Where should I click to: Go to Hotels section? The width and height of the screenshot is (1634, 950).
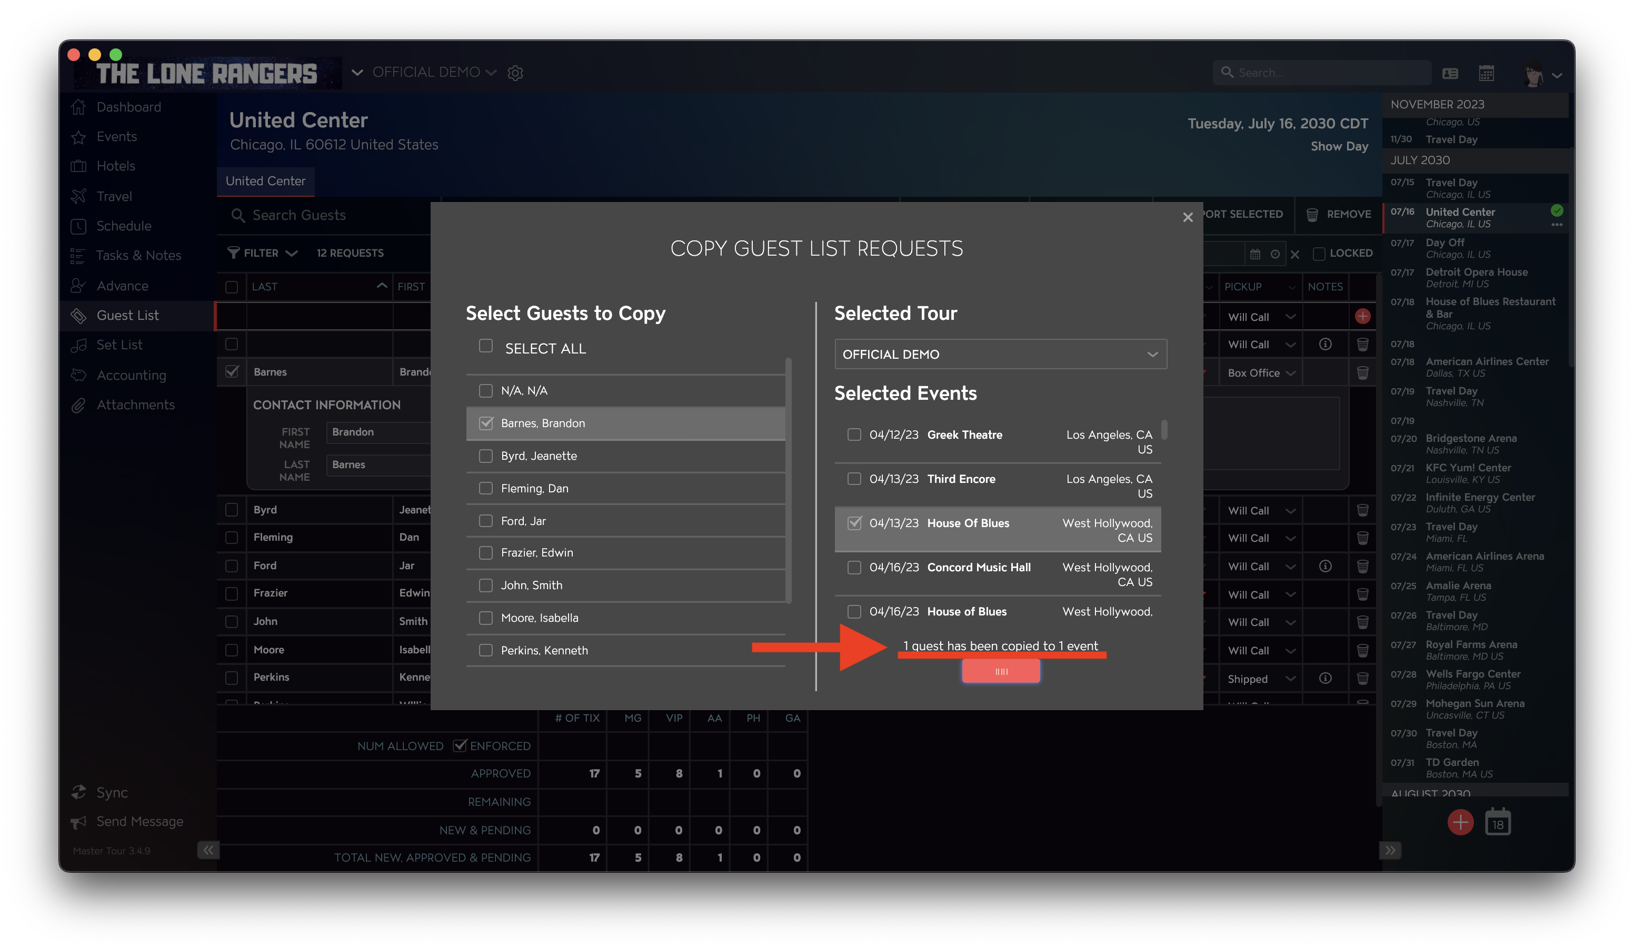(x=116, y=166)
